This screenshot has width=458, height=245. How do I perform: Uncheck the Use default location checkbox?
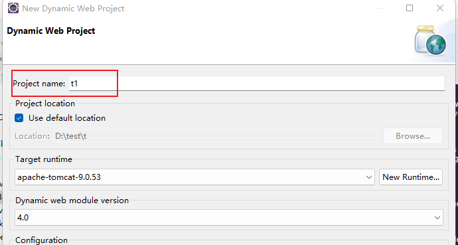pyautogui.click(x=19, y=118)
